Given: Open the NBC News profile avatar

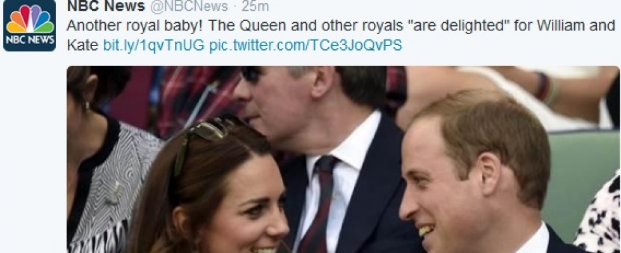Looking at the screenshot, I should [x=30, y=26].
